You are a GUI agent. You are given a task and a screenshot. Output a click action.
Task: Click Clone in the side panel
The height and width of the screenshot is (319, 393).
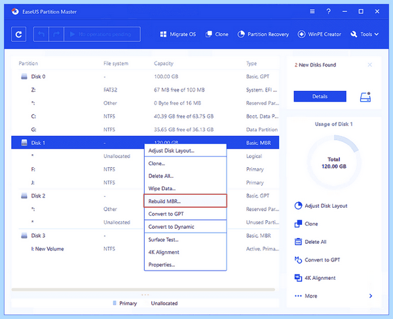(307, 224)
